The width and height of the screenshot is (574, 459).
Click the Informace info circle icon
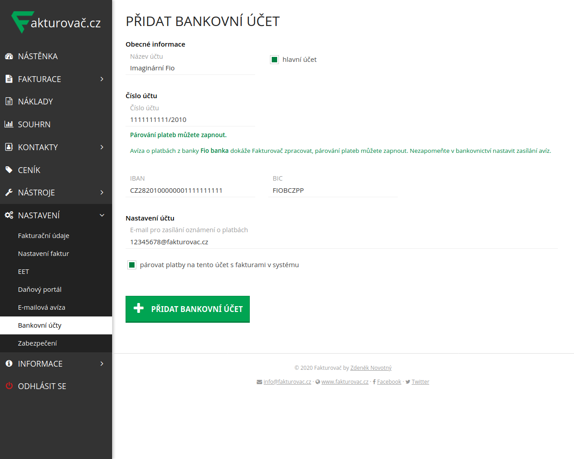9,364
